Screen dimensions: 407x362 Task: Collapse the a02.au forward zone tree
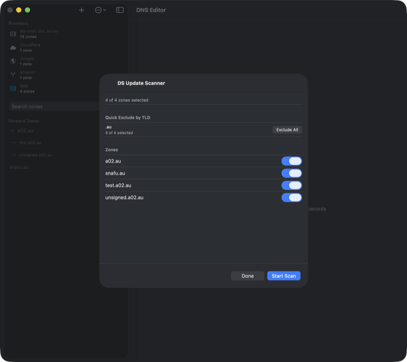pyautogui.click(x=11, y=130)
